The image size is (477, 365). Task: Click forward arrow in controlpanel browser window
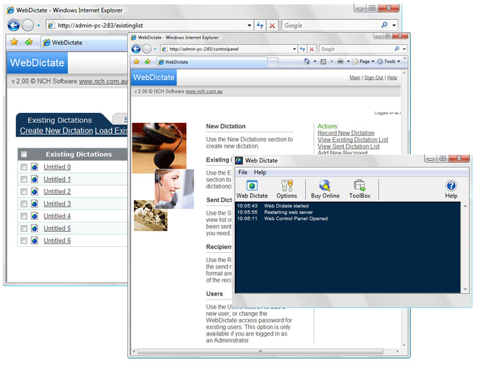point(146,49)
